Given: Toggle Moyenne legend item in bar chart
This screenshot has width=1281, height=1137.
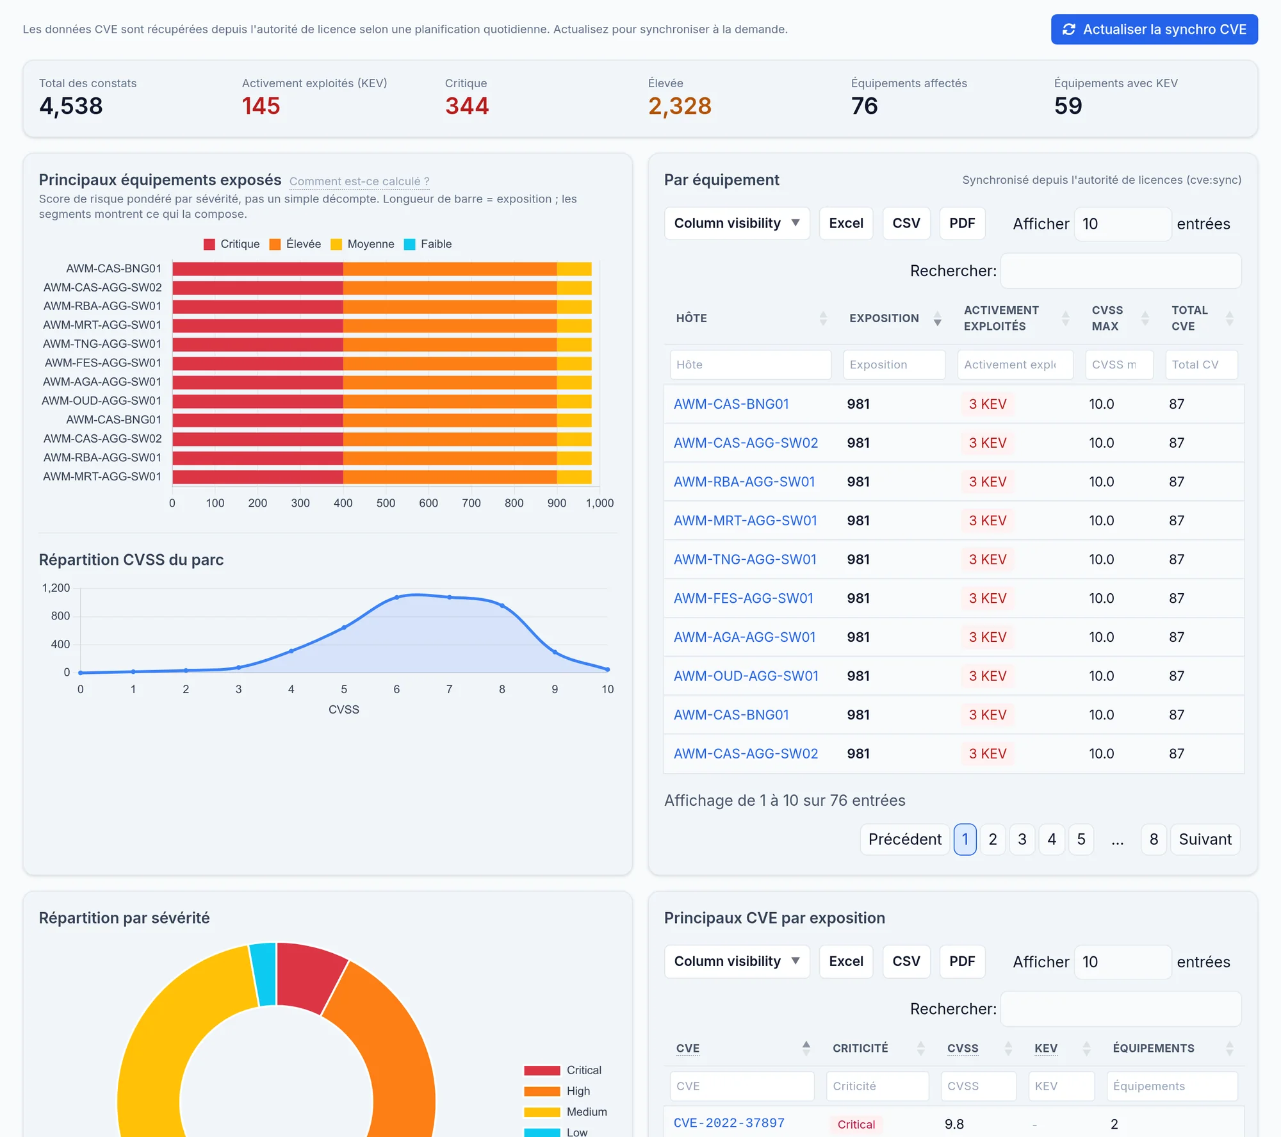Looking at the screenshot, I should (362, 244).
